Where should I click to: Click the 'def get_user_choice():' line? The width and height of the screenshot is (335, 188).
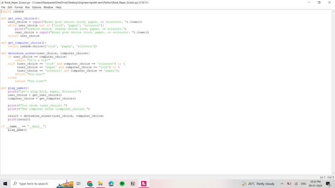pos(20,19)
